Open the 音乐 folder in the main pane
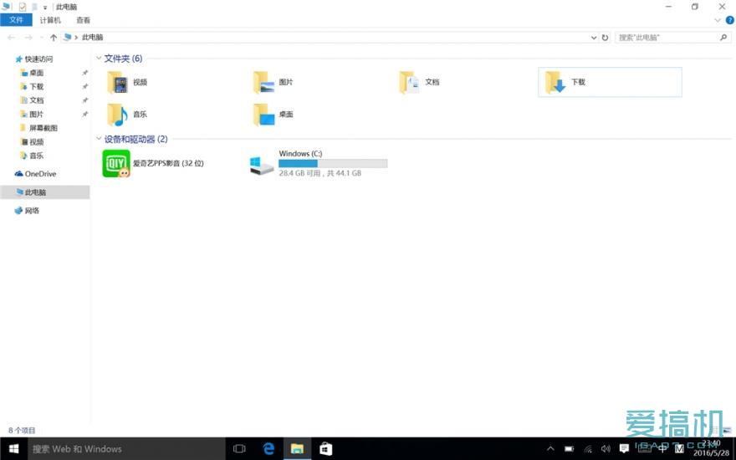736x460 pixels. point(128,115)
